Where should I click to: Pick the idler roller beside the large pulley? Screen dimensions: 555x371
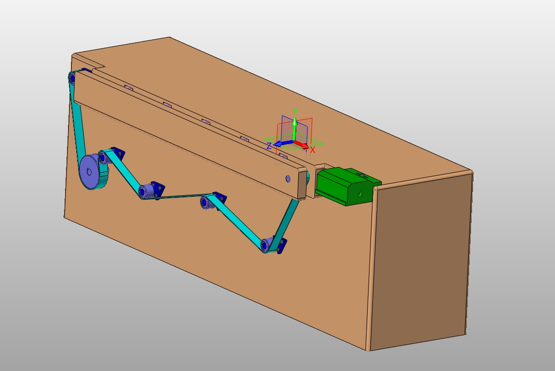pos(104,157)
